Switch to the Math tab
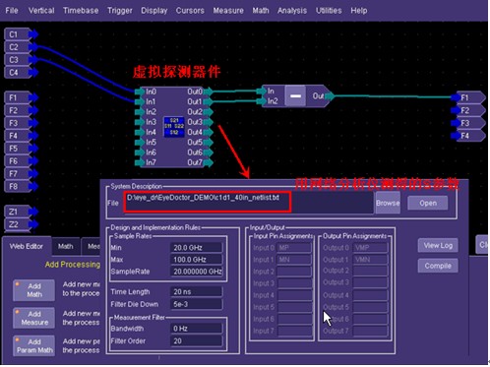The image size is (490, 367). point(66,246)
